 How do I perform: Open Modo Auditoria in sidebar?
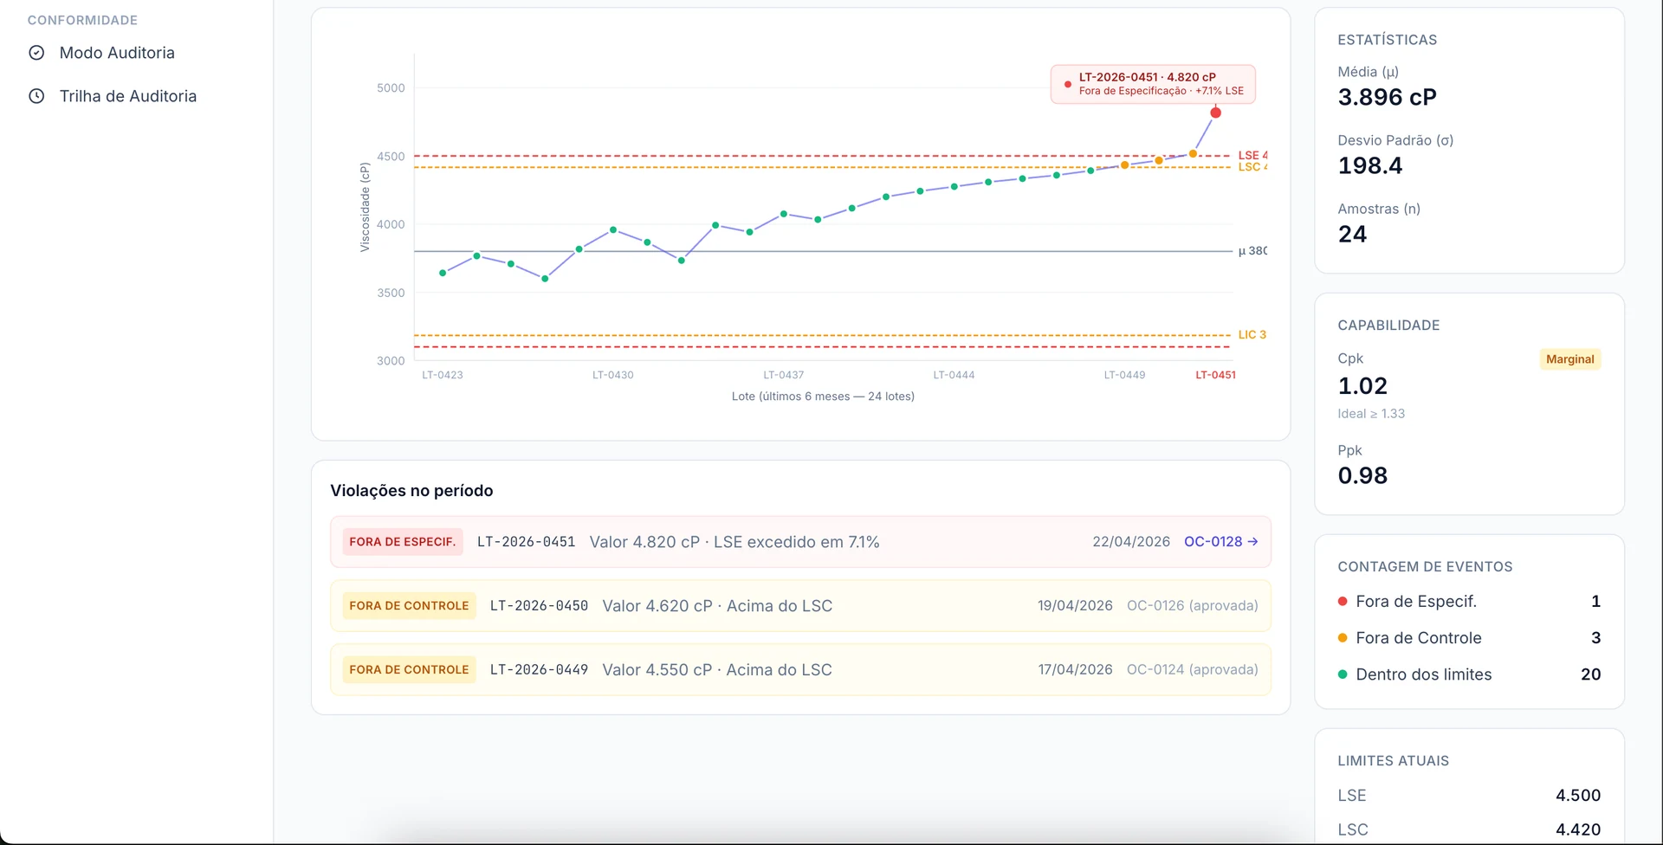point(117,53)
